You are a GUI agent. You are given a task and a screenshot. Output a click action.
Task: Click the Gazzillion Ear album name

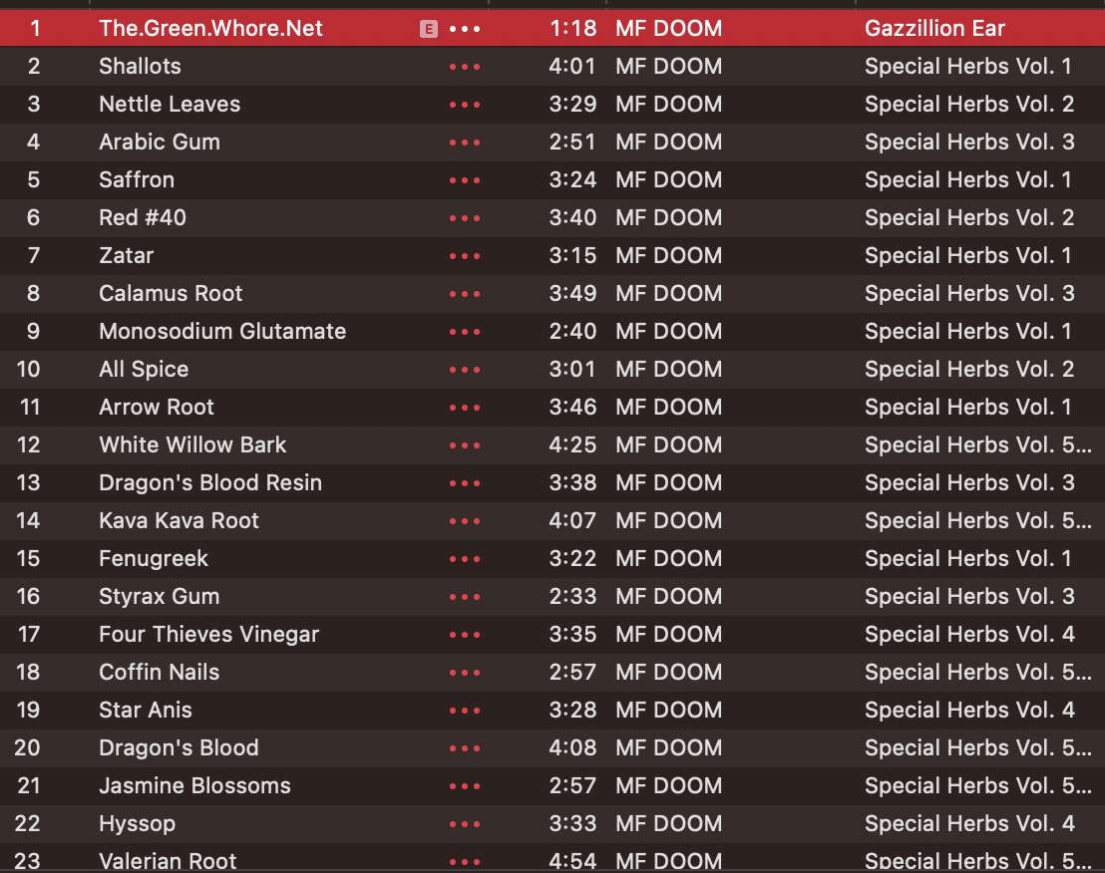click(934, 28)
